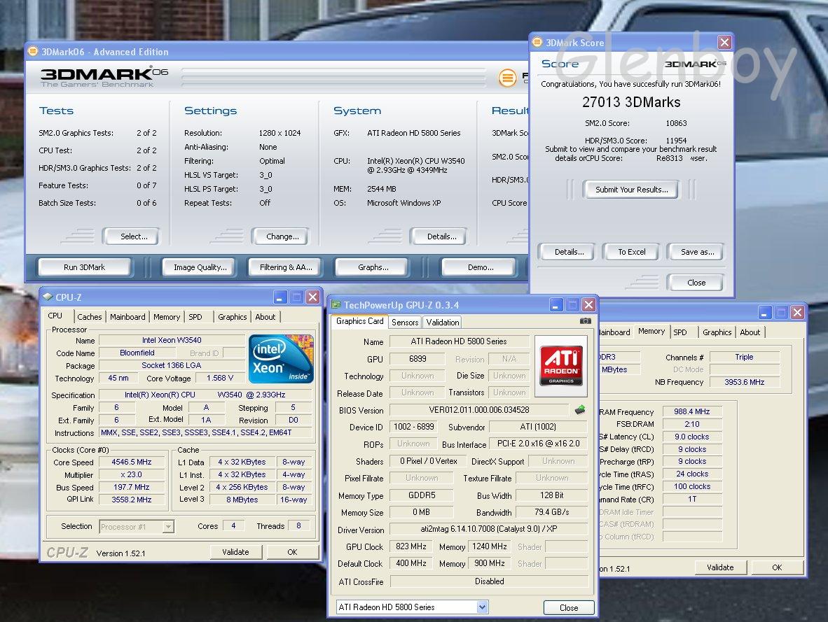
Task: Close the 3DMark Score window with X
Action: [x=724, y=43]
